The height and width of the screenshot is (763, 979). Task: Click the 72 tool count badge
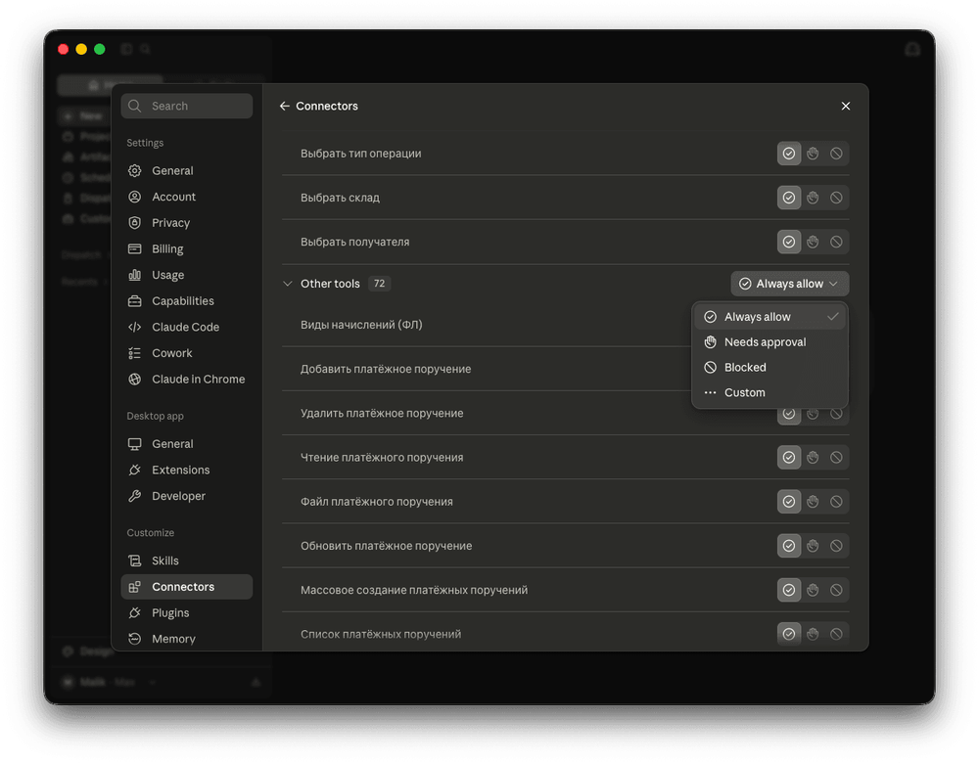379,284
